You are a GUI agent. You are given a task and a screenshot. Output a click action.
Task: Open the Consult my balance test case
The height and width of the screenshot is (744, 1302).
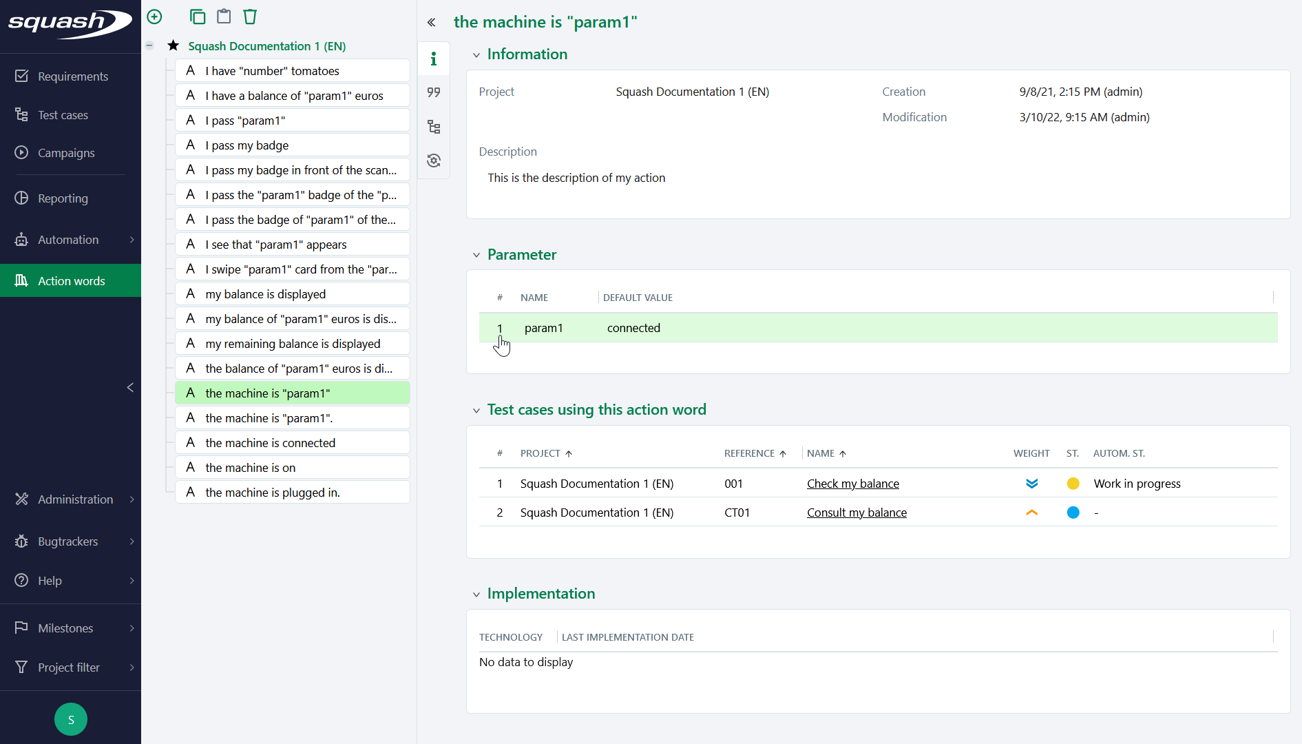[x=856, y=512]
